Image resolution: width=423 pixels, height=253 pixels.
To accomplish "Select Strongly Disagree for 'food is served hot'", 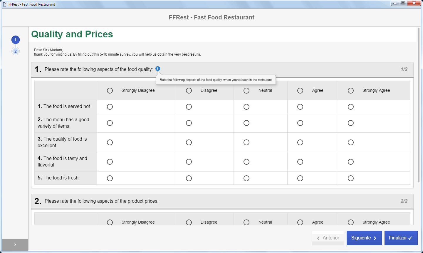I will [x=110, y=107].
